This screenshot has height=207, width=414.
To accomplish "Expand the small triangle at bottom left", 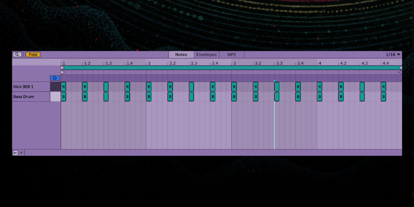I will [21, 153].
